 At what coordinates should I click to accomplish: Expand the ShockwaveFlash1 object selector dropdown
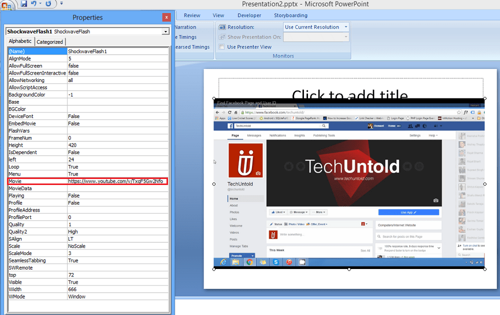pyautogui.click(x=165, y=31)
